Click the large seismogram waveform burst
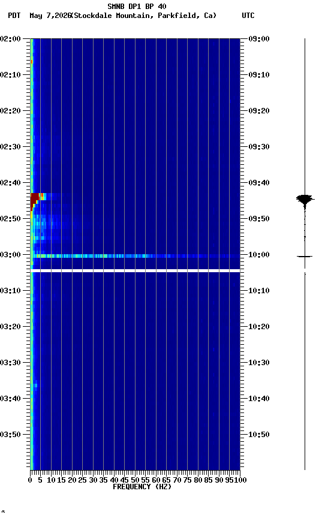Image resolution: width=331 pixels, height=518 pixels. (305, 200)
